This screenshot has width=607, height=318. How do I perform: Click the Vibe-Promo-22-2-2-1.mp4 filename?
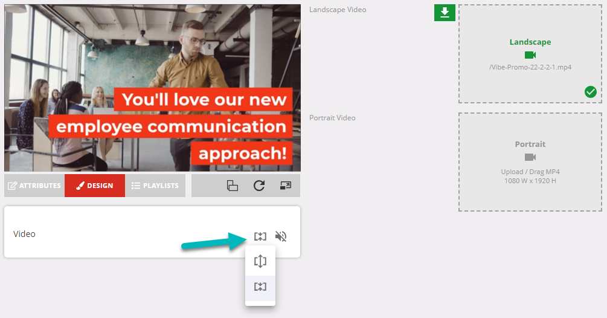coord(530,67)
